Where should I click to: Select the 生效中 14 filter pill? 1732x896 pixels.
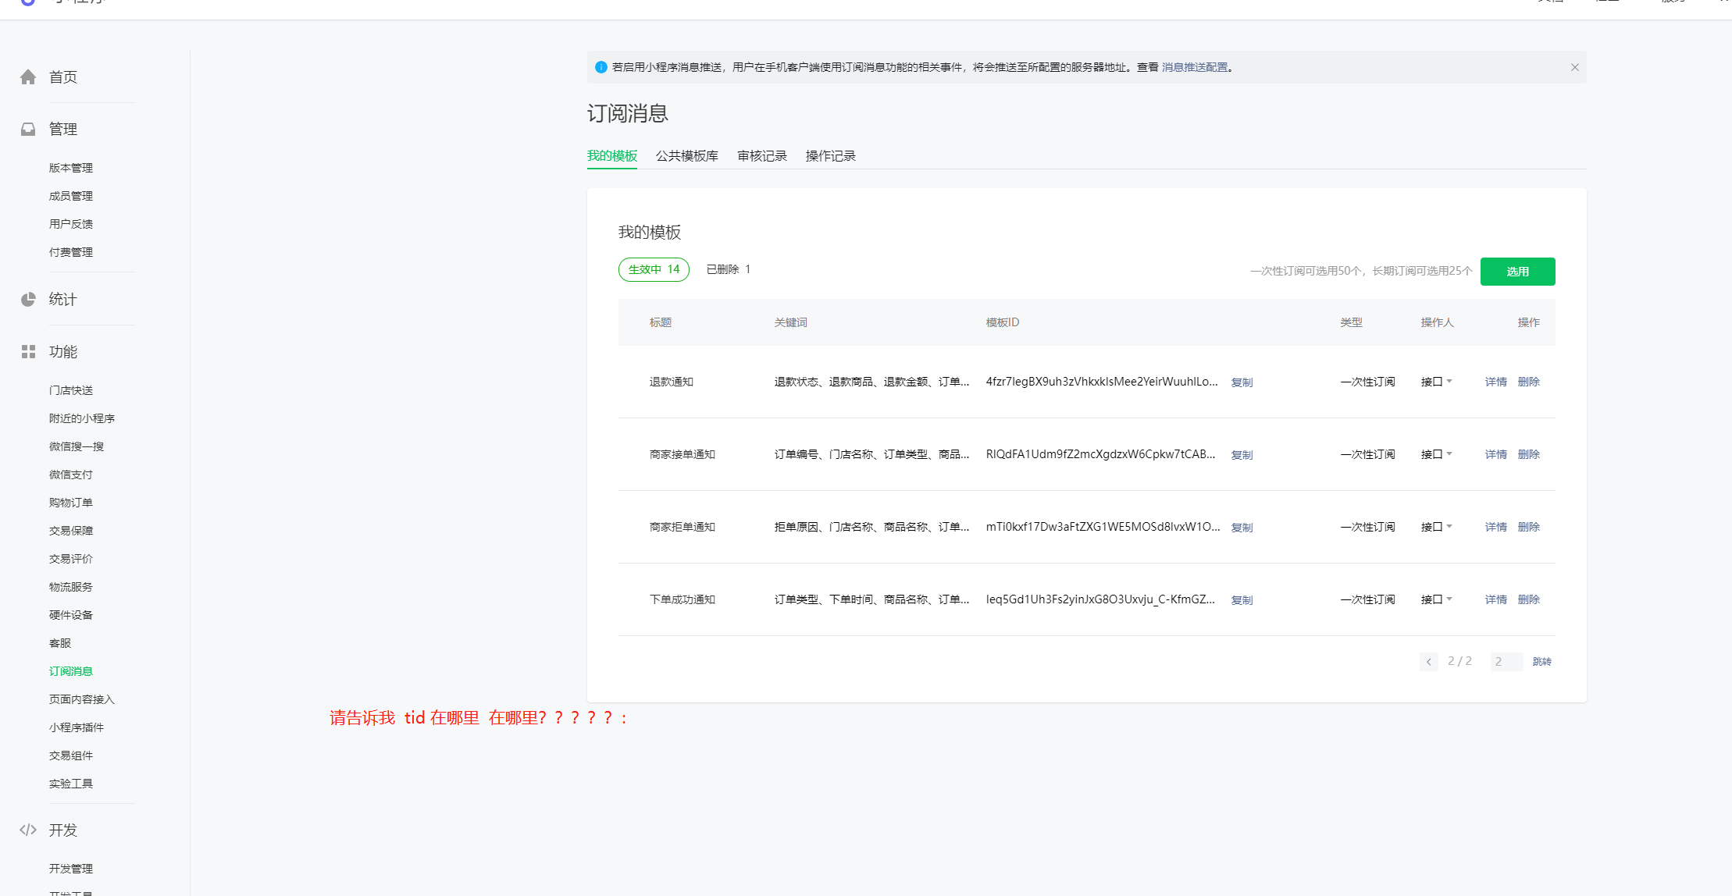(x=654, y=269)
